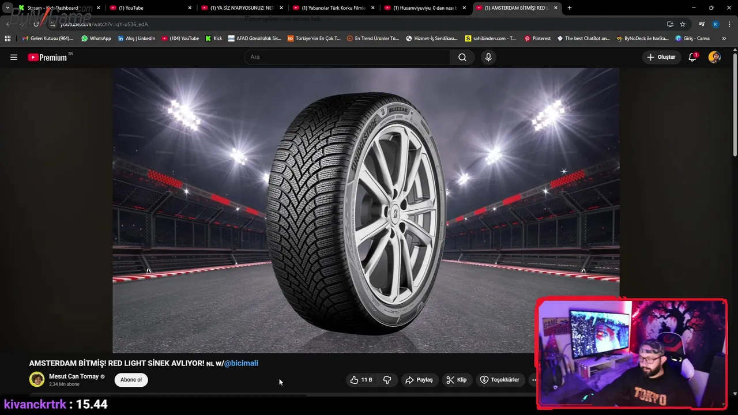Reload the current page
The width and height of the screenshot is (738, 415).
36,24
